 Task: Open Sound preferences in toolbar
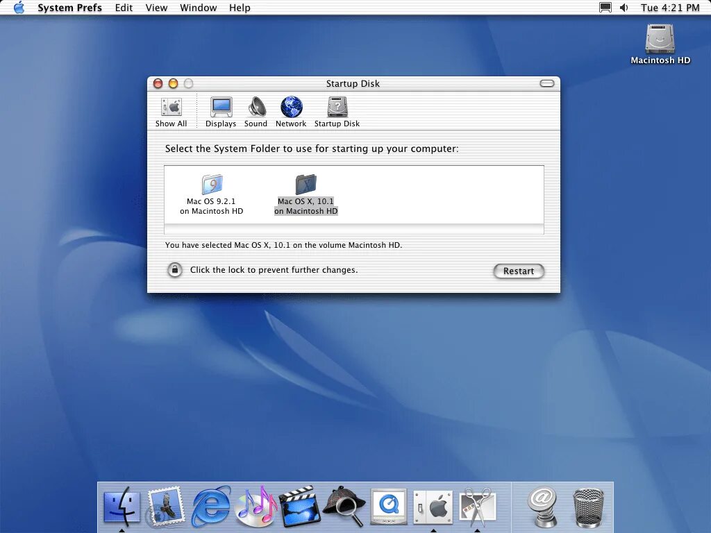pyautogui.click(x=256, y=112)
